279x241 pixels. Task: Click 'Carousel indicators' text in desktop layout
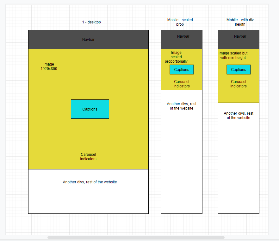pos(88,157)
